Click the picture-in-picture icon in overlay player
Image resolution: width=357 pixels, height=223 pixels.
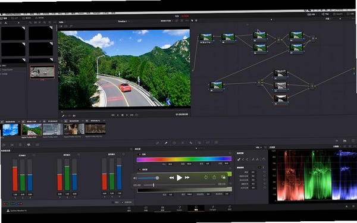pyautogui.click(x=223, y=177)
